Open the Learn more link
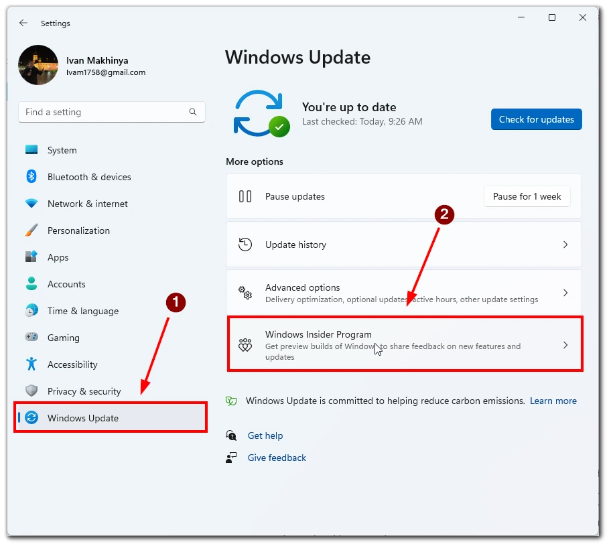611x548 pixels. point(553,401)
